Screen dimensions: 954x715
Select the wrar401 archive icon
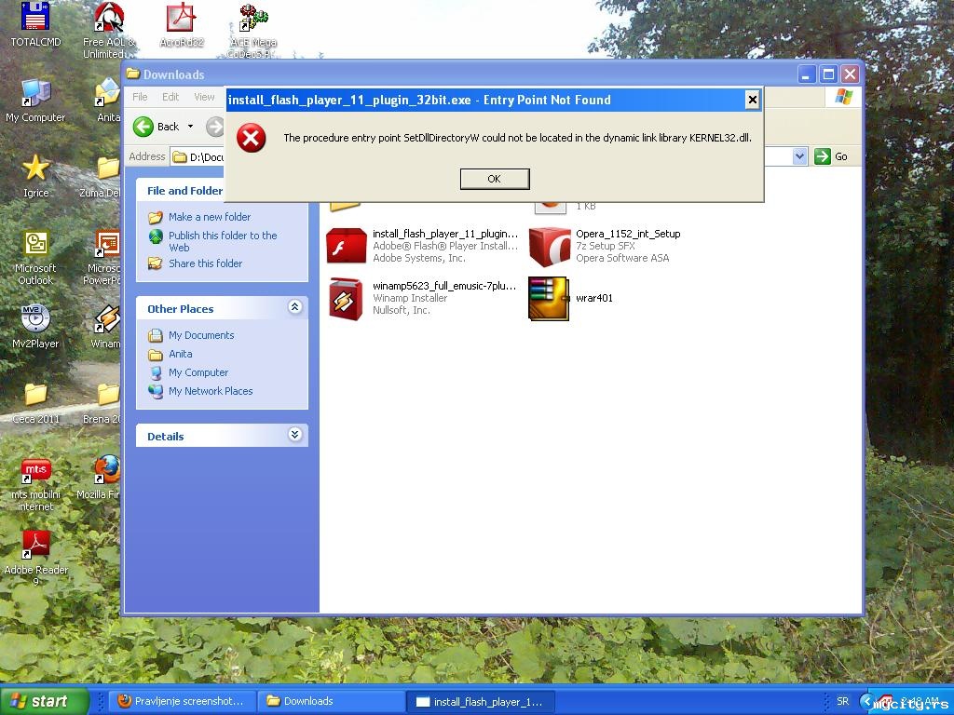pyautogui.click(x=549, y=298)
